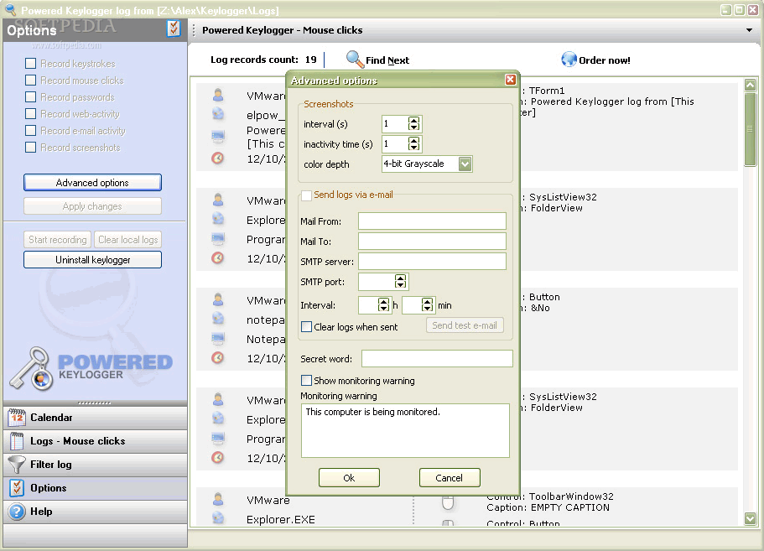Viewport: 764px width, 551px height.
Task: Click the log list scroll down arrow
Action: click(x=750, y=518)
